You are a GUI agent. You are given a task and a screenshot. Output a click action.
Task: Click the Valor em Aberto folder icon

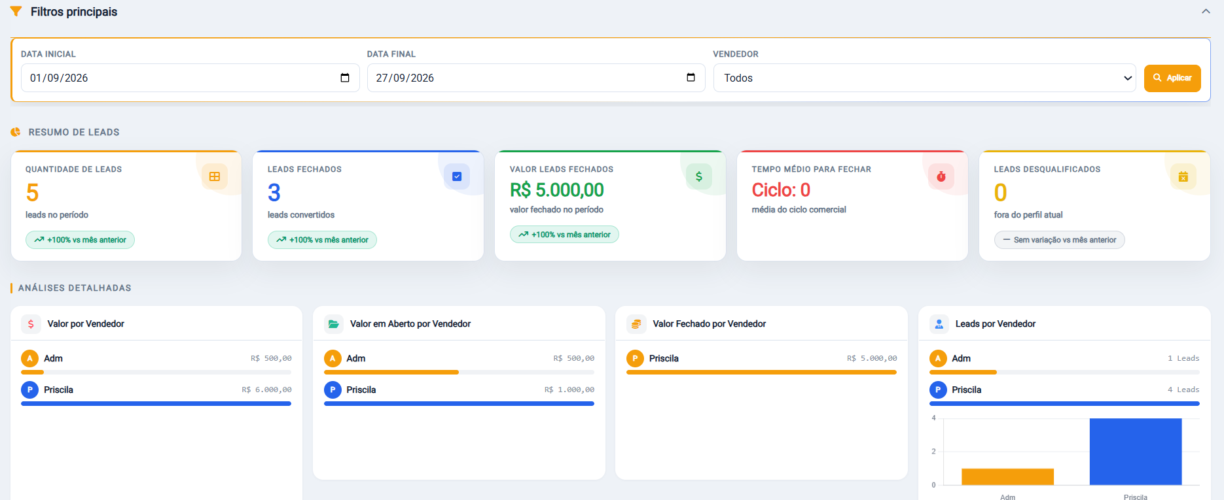coord(334,324)
